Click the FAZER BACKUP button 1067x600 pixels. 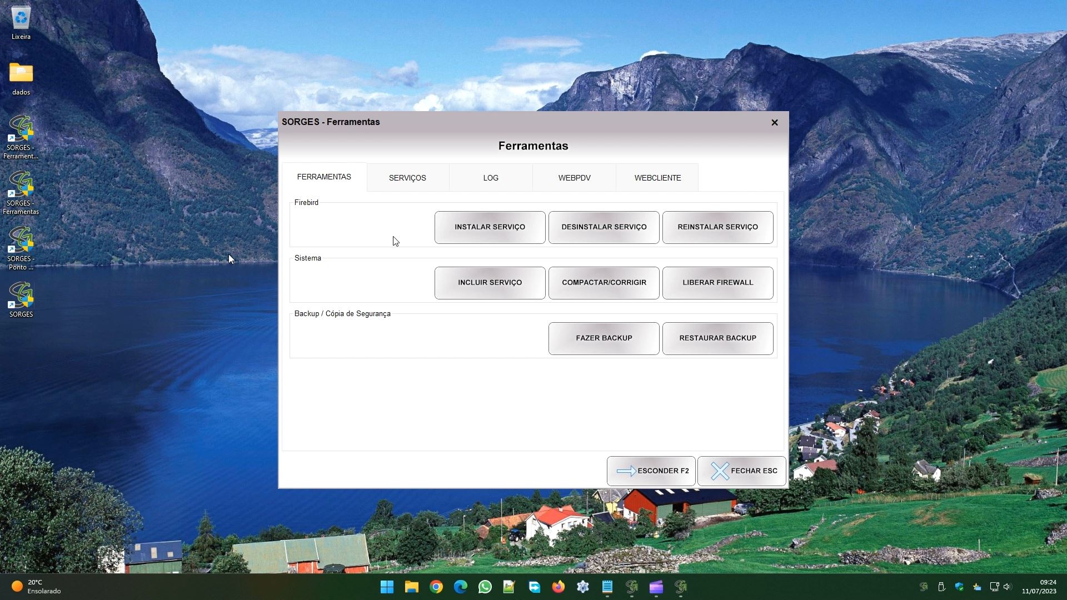[604, 338]
